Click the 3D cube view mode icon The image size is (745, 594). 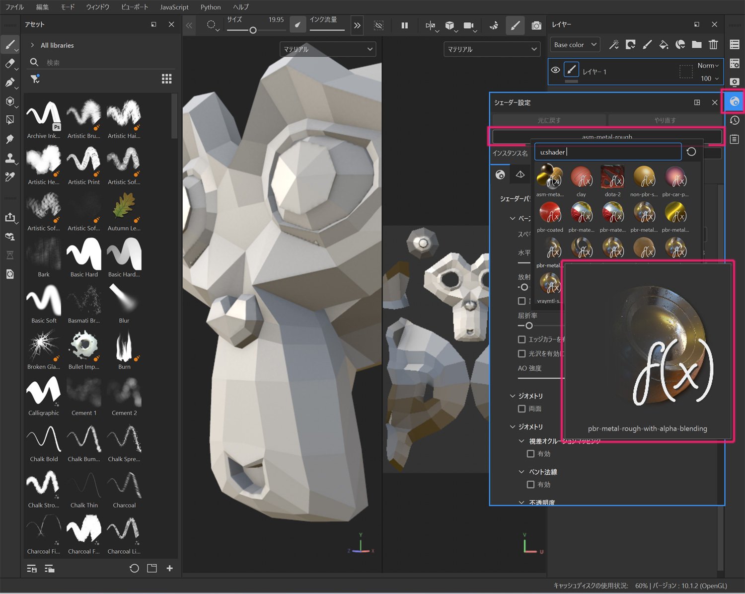450,25
